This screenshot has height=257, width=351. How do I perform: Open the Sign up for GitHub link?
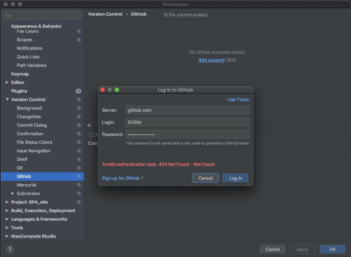123,178
